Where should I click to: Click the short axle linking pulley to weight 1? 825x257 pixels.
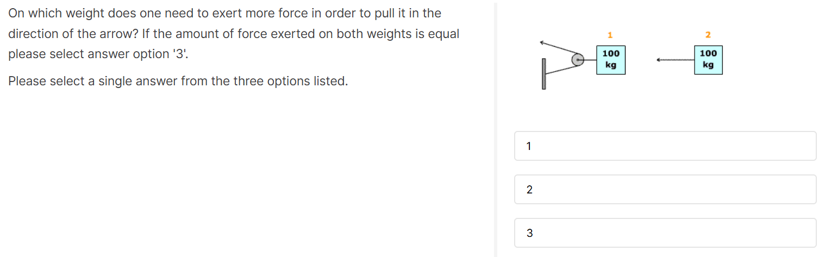click(591, 59)
